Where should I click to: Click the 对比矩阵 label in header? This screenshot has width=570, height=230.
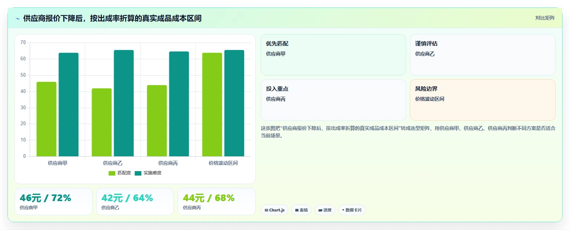pos(545,18)
